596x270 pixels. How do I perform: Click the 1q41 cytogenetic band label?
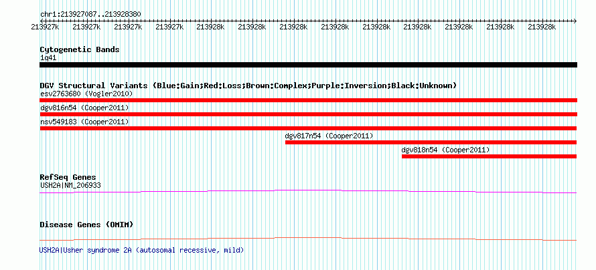coord(48,58)
